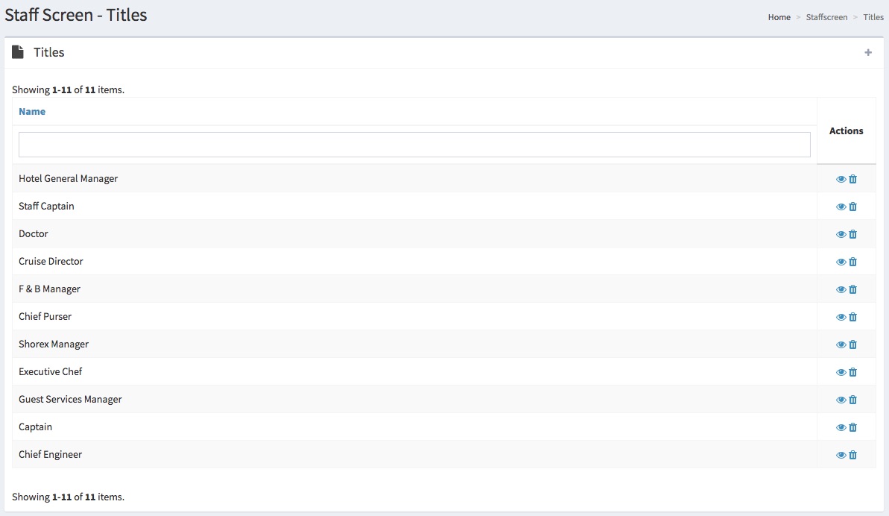Sort table by Name column header
Screen dimensions: 889x516
coord(32,112)
